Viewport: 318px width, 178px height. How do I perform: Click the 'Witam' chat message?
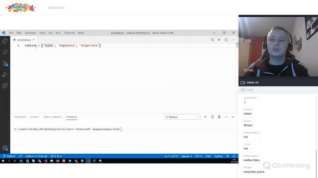coord(248,125)
